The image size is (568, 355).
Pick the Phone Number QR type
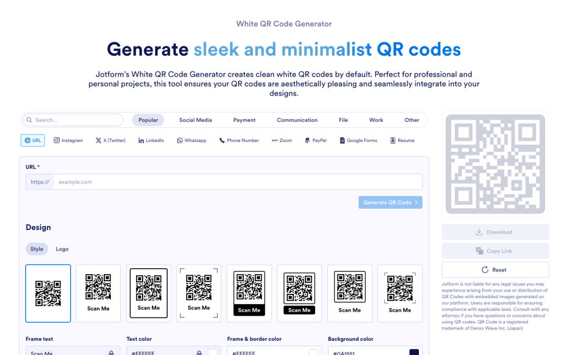click(239, 140)
